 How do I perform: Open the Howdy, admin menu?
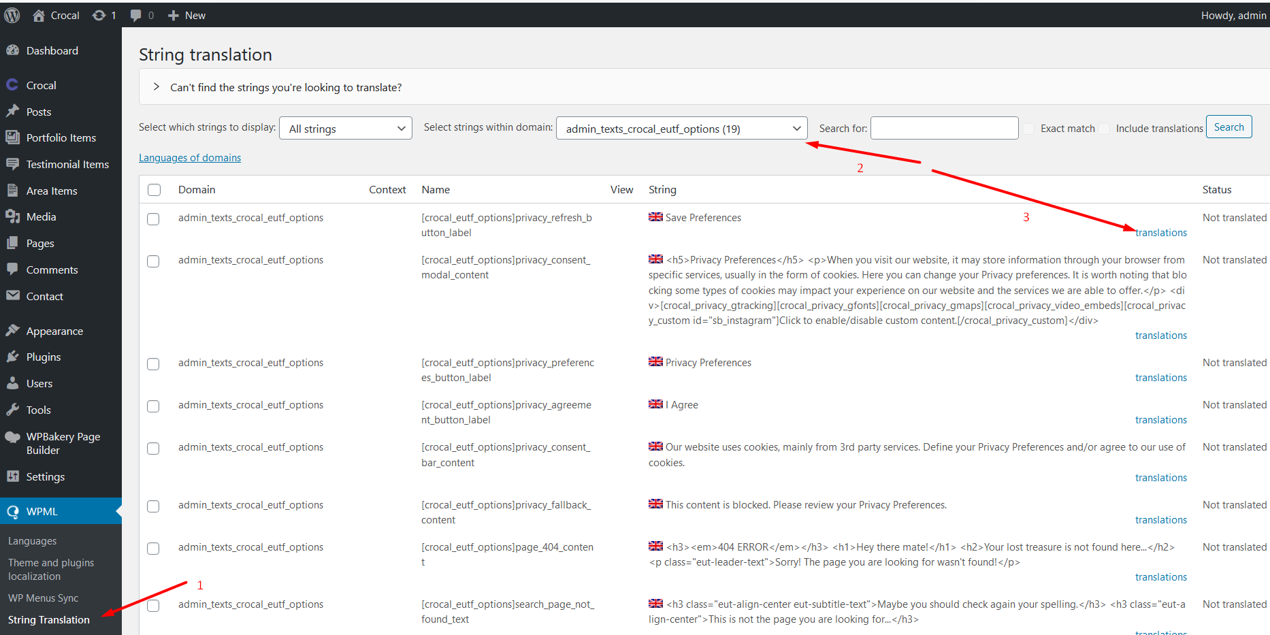click(x=1233, y=15)
